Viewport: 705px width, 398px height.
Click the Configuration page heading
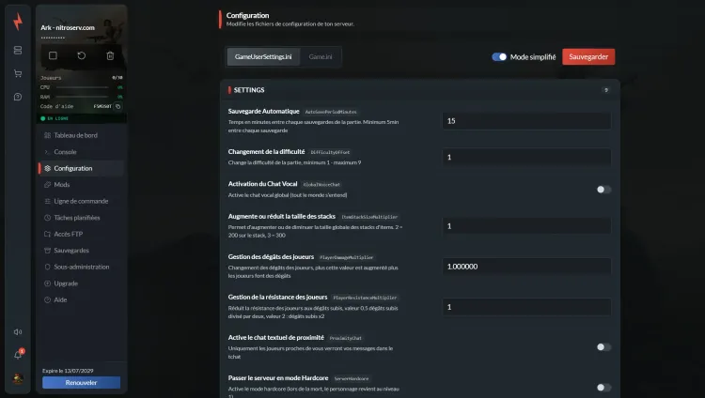click(247, 15)
